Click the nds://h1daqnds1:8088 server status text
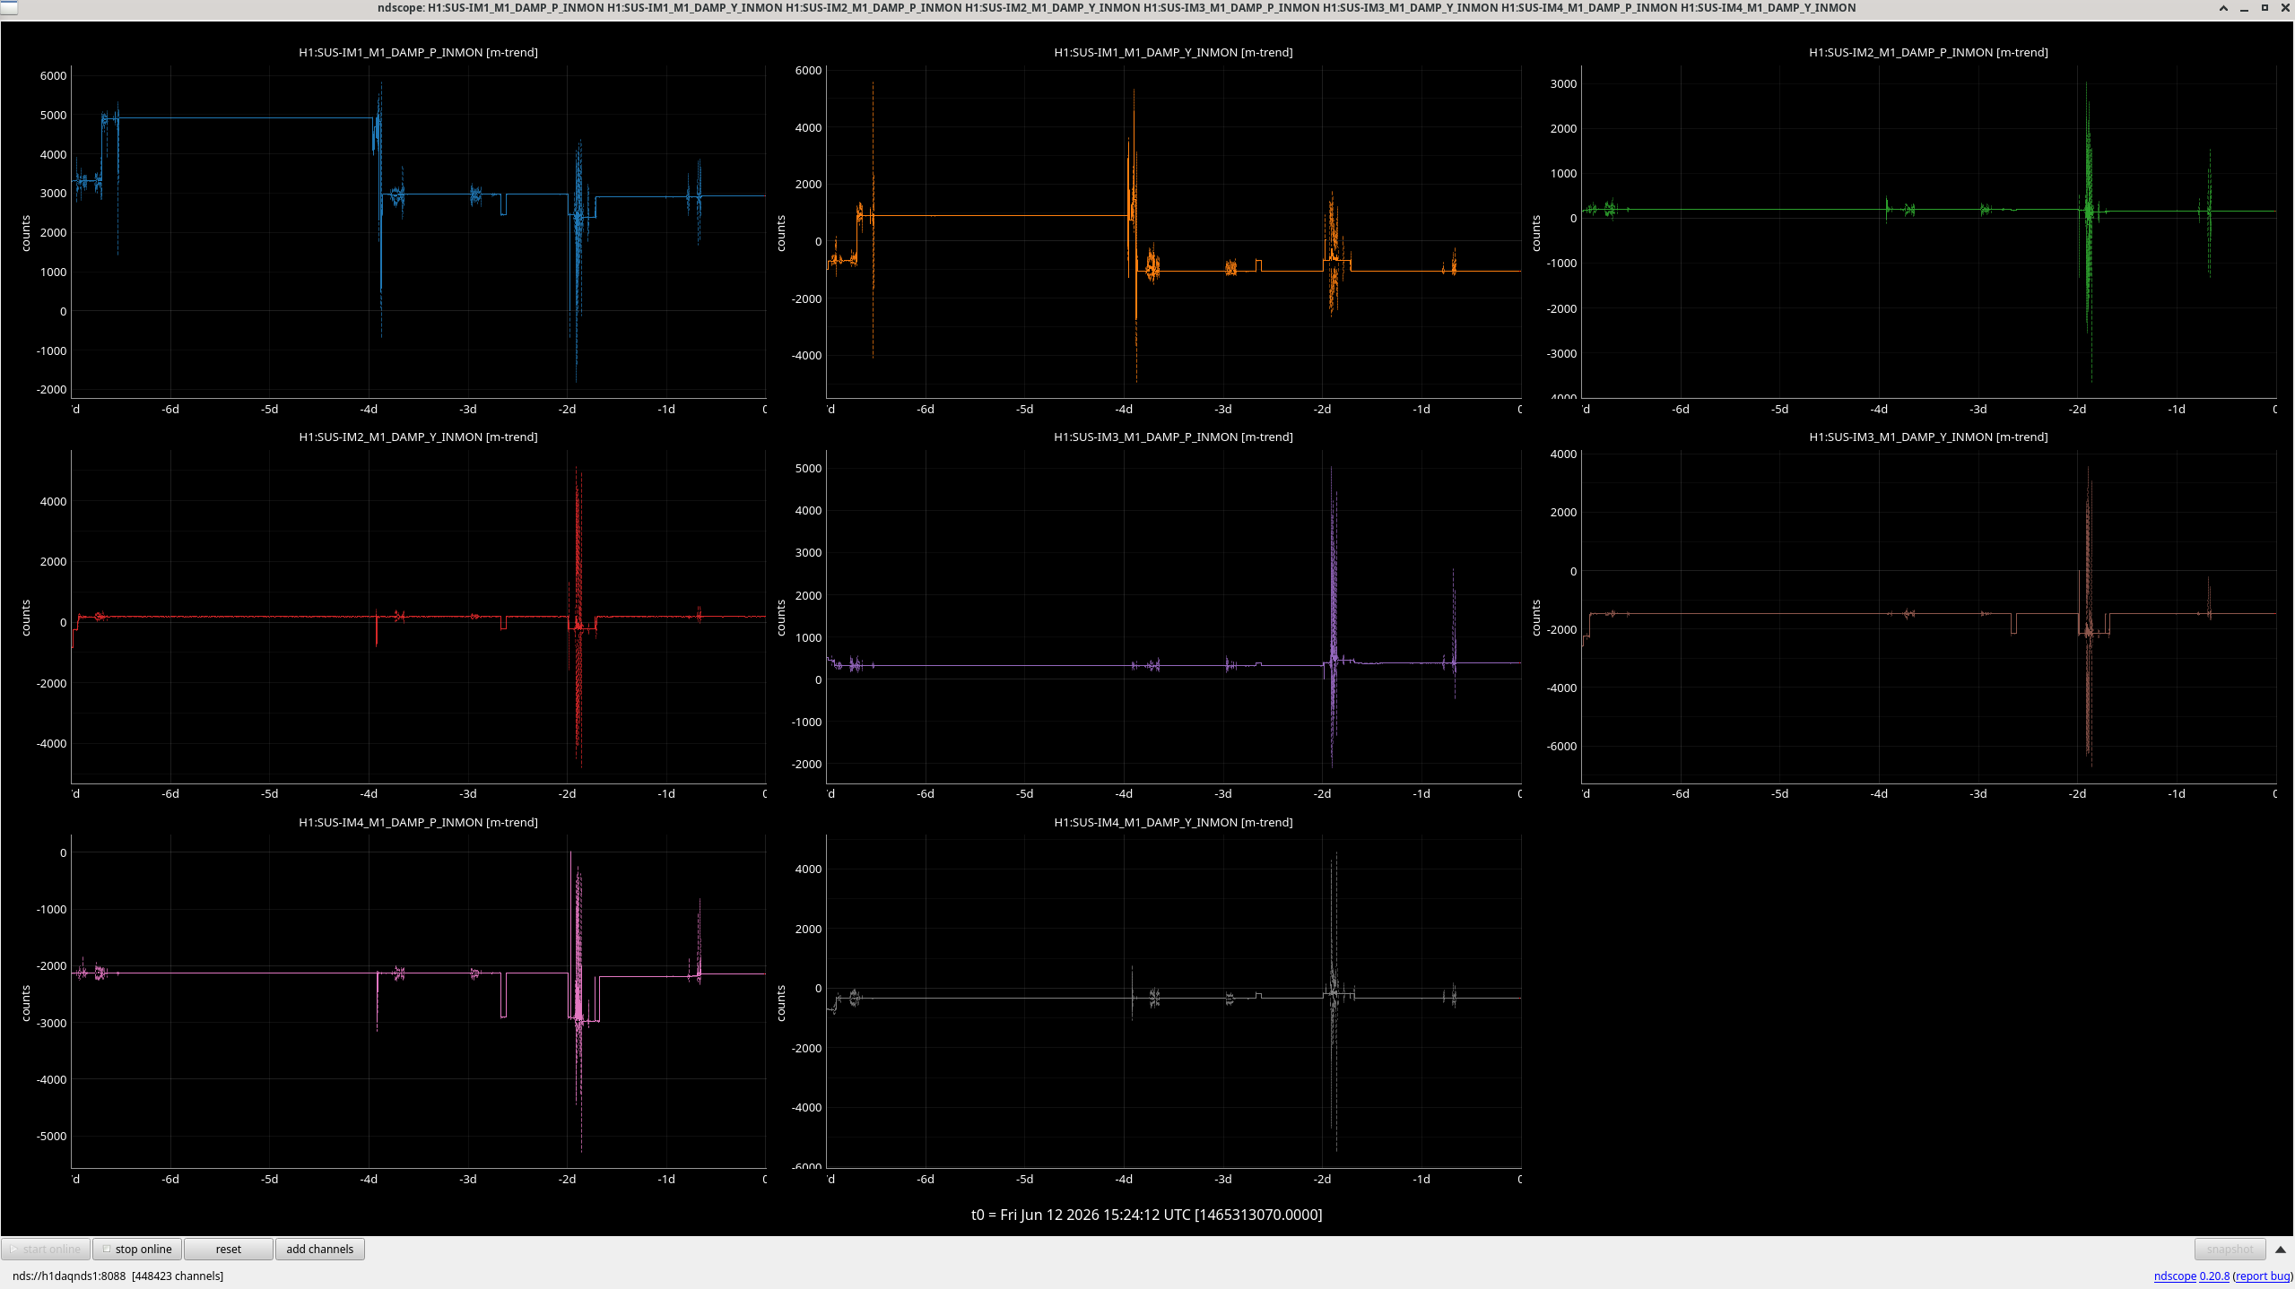This screenshot has height=1289, width=2295. 117,1276
